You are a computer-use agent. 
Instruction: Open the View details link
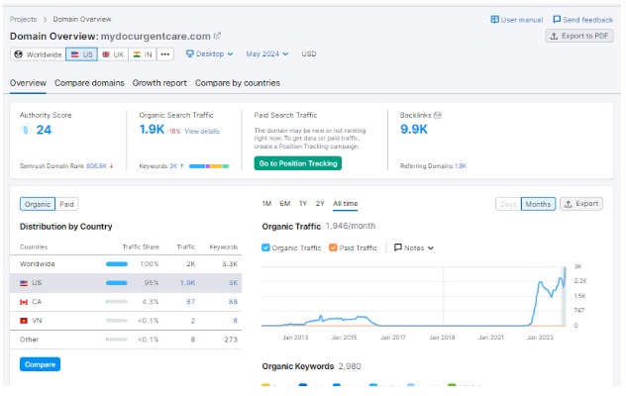[202, 132]
